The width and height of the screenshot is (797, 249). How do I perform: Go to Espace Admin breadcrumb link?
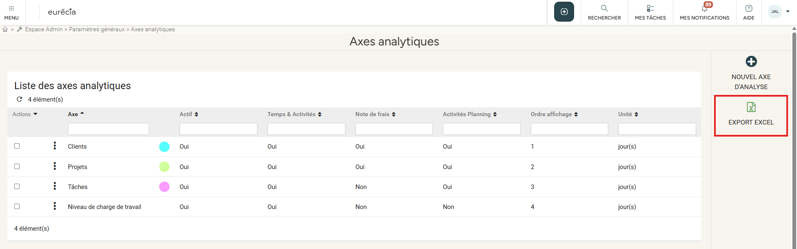(44, 29)
